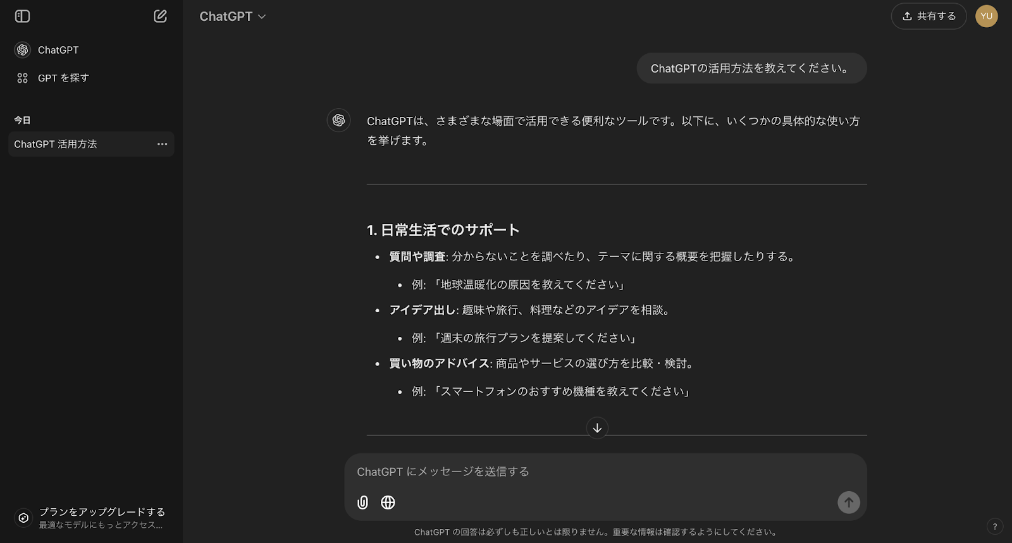1012x543 pixels.
Task: Click the heading 1. 日常生活でのサポート
Action: [x=443, y=230]
